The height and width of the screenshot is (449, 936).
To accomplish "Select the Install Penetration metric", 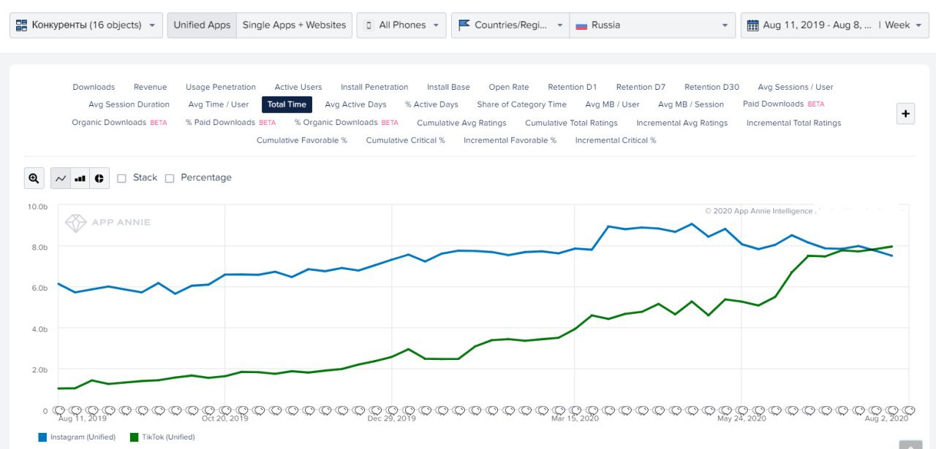I will [374, 87].
